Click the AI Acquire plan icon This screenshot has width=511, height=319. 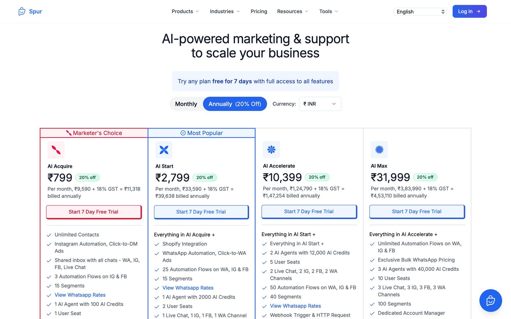[56, 150]
